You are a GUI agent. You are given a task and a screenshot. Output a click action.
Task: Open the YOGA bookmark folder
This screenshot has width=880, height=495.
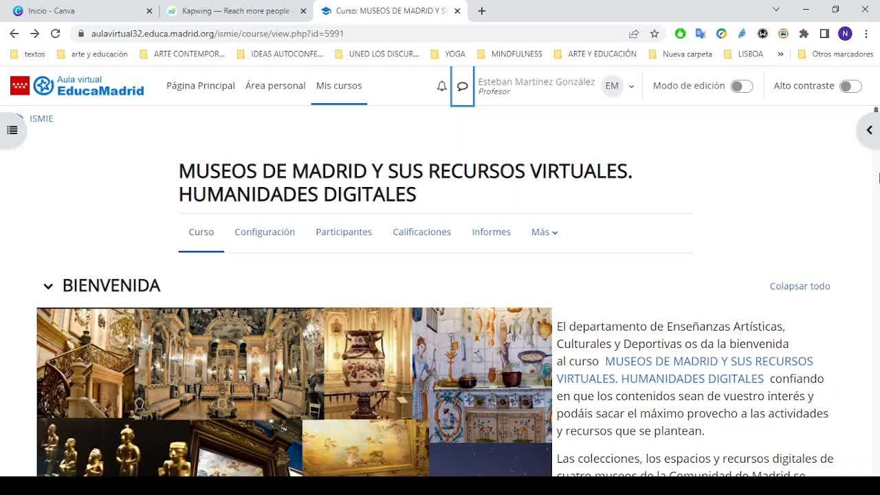(x=448, y=54)
